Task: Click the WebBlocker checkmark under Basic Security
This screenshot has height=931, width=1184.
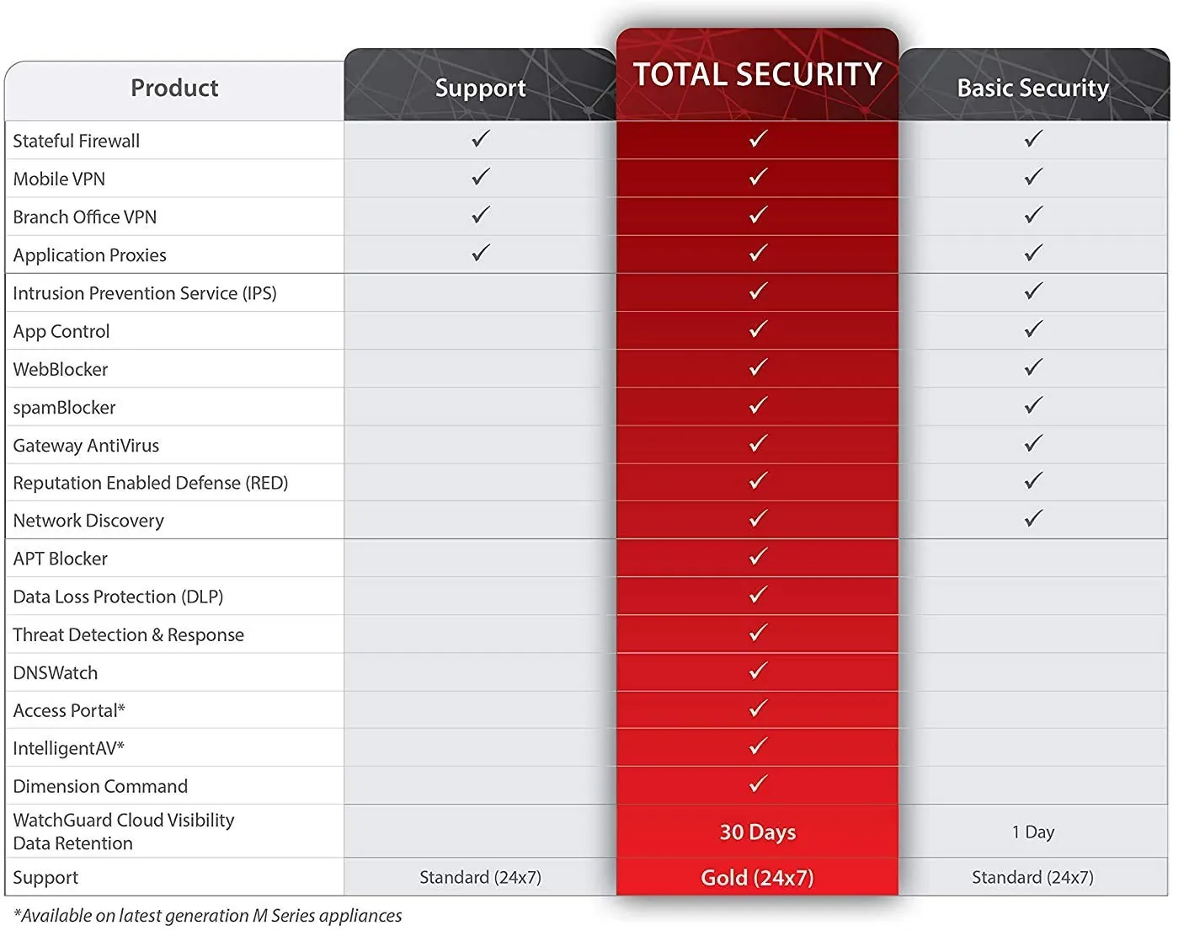Action: 1033,367
